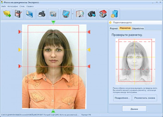
Task: Click the left yellow eye-line marker handle
Action: [x=20, y=50]
